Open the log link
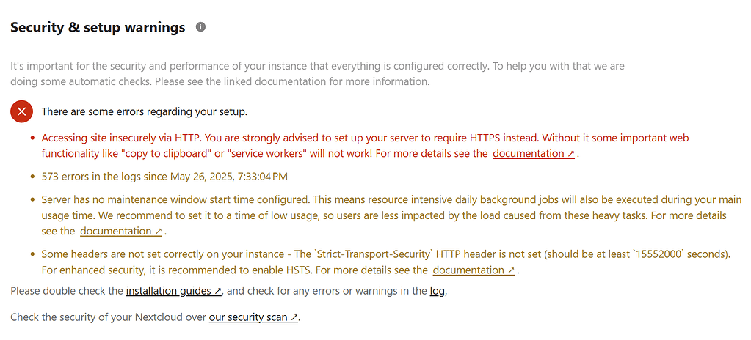751x340 pixels. click(x=438, y=291)
